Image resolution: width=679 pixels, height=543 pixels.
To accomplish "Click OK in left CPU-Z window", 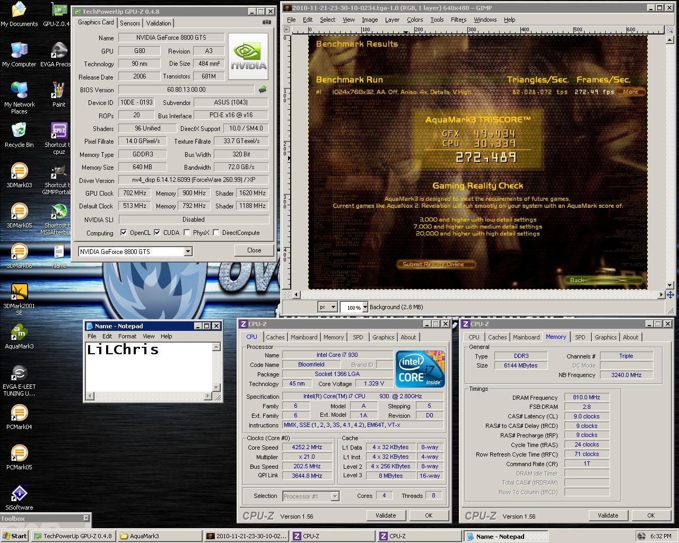I will click(429, 515).
